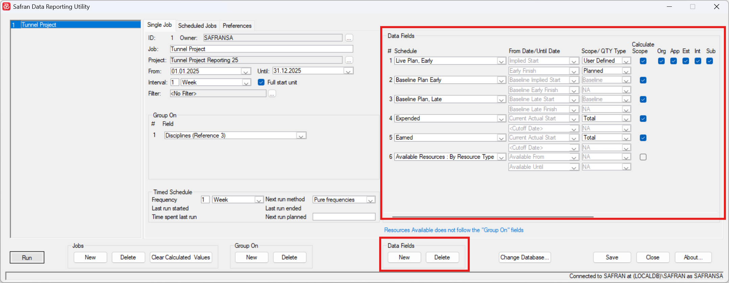729x283 pixels.
Task: Click the Interval number field
Action: 175,82
